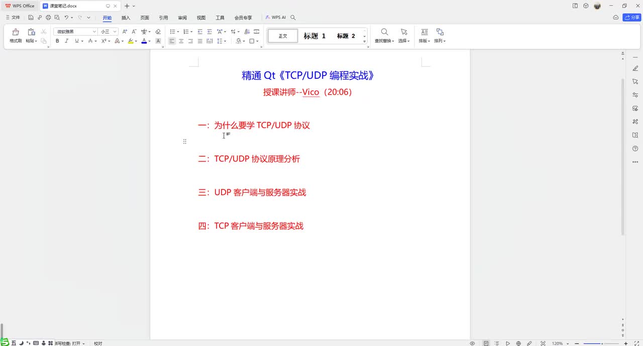Click the selection pointer icon in right sidebar
643x346 pixels.
(635, 81)
